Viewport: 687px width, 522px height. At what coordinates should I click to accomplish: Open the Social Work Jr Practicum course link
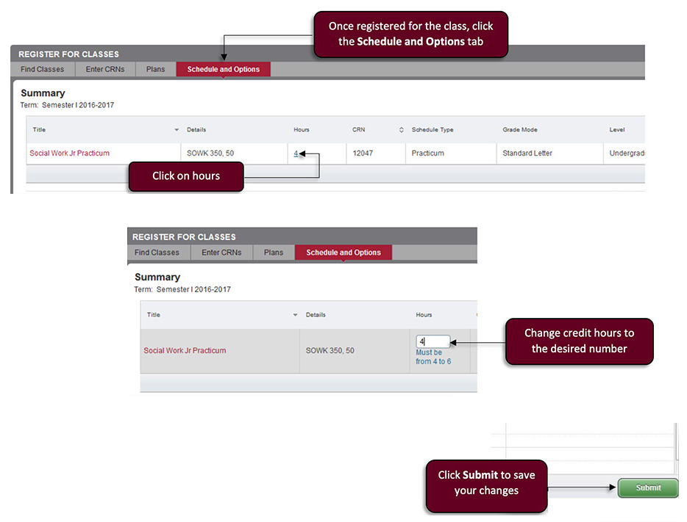coord(69,153)
